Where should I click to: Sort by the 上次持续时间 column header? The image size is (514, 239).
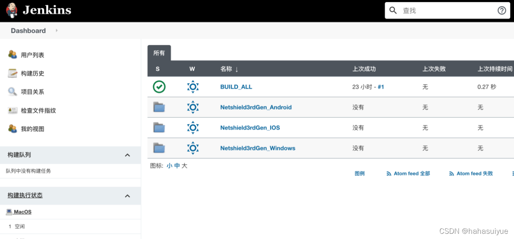(495, 69)
